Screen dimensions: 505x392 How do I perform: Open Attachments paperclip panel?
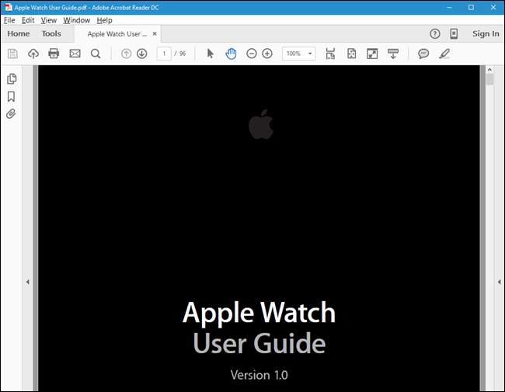[x=11, y=113]
